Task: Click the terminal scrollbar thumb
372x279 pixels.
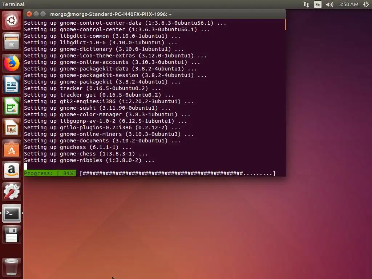Action: 285,24
